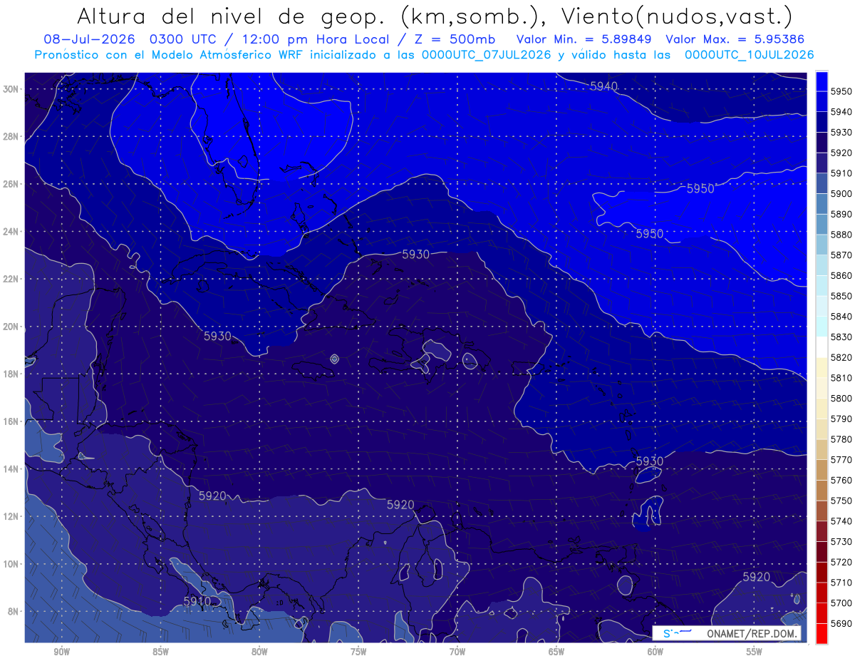Click the 'Valor Min. = 5.89849' text

click(584, 39)
